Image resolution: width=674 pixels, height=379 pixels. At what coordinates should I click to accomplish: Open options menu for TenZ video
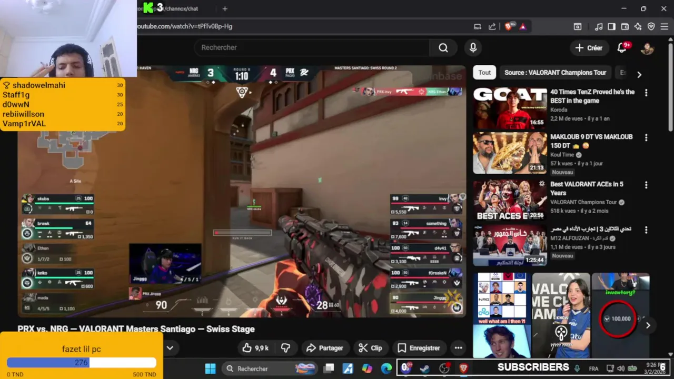click(x=646, y=93)
